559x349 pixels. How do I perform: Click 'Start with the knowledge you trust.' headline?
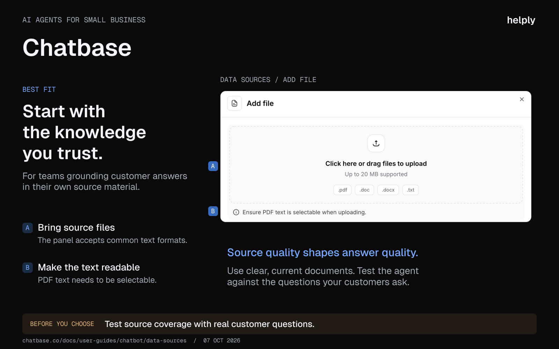tap(84, 132)
